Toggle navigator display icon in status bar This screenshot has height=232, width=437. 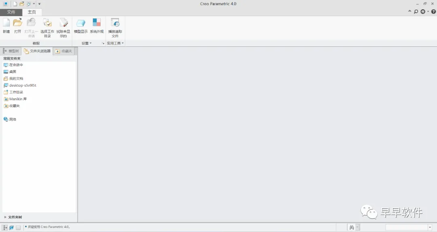5,228
